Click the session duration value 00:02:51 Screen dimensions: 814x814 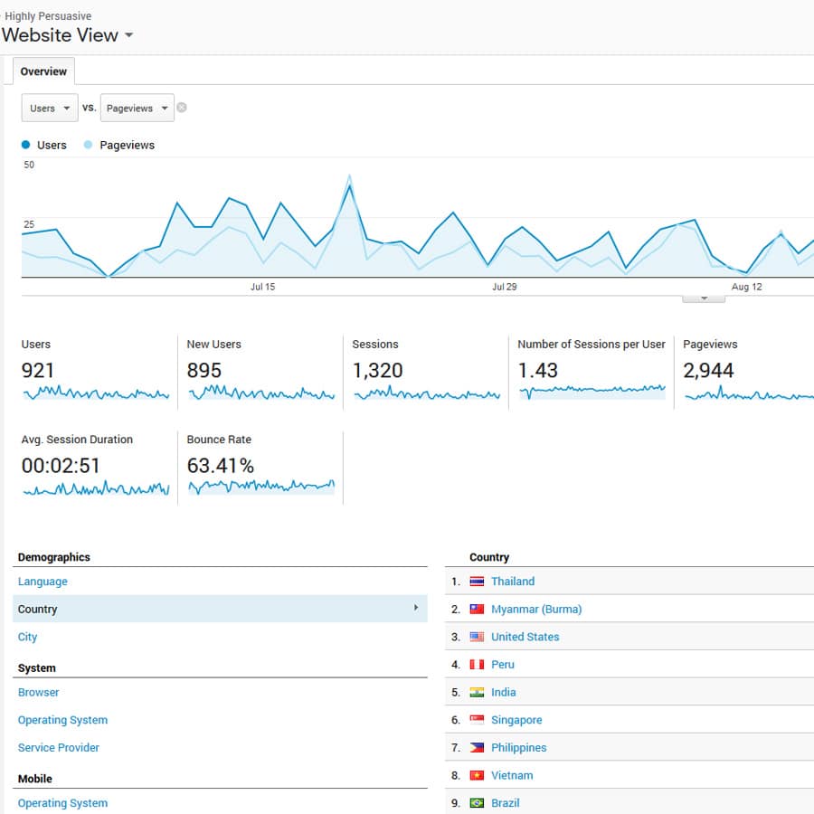61,466
